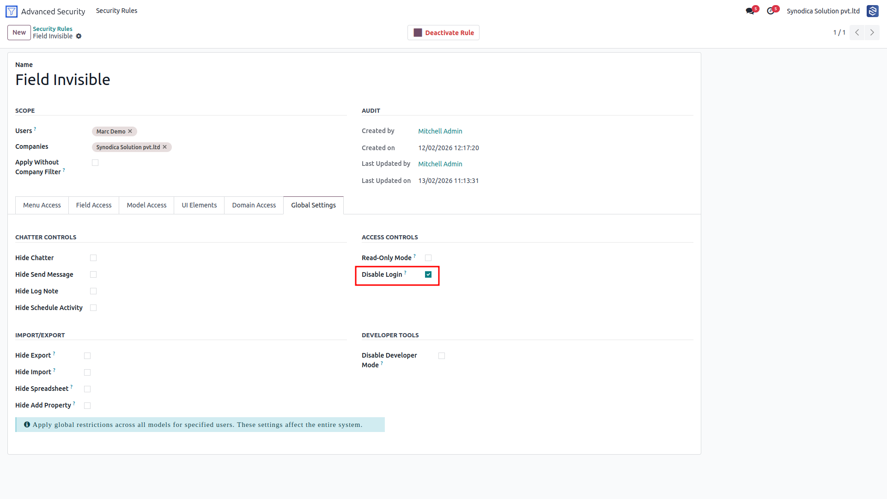Show help tooltip for Disable Developer Mode
This screenshot has height=499, width=887.
(x=382, y=363)
